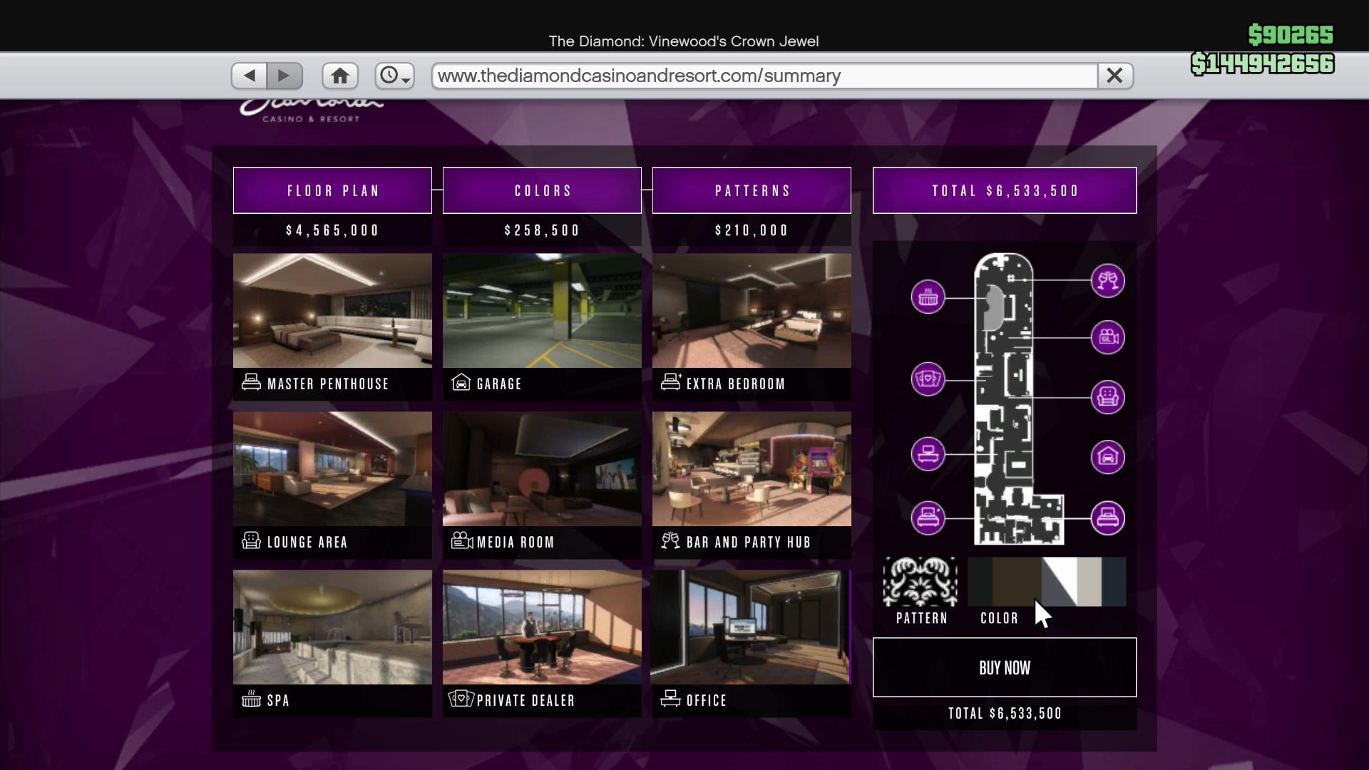Click the Private Dealer cards icon on the floor plan
Screen dimensions: 1369x770
click(x=928, y=379)
